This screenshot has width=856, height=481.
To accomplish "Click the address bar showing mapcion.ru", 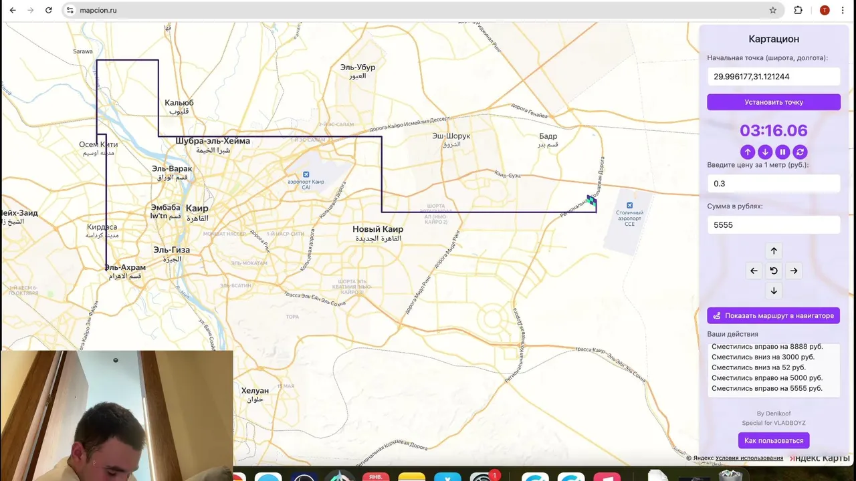I will click(421, 10).
